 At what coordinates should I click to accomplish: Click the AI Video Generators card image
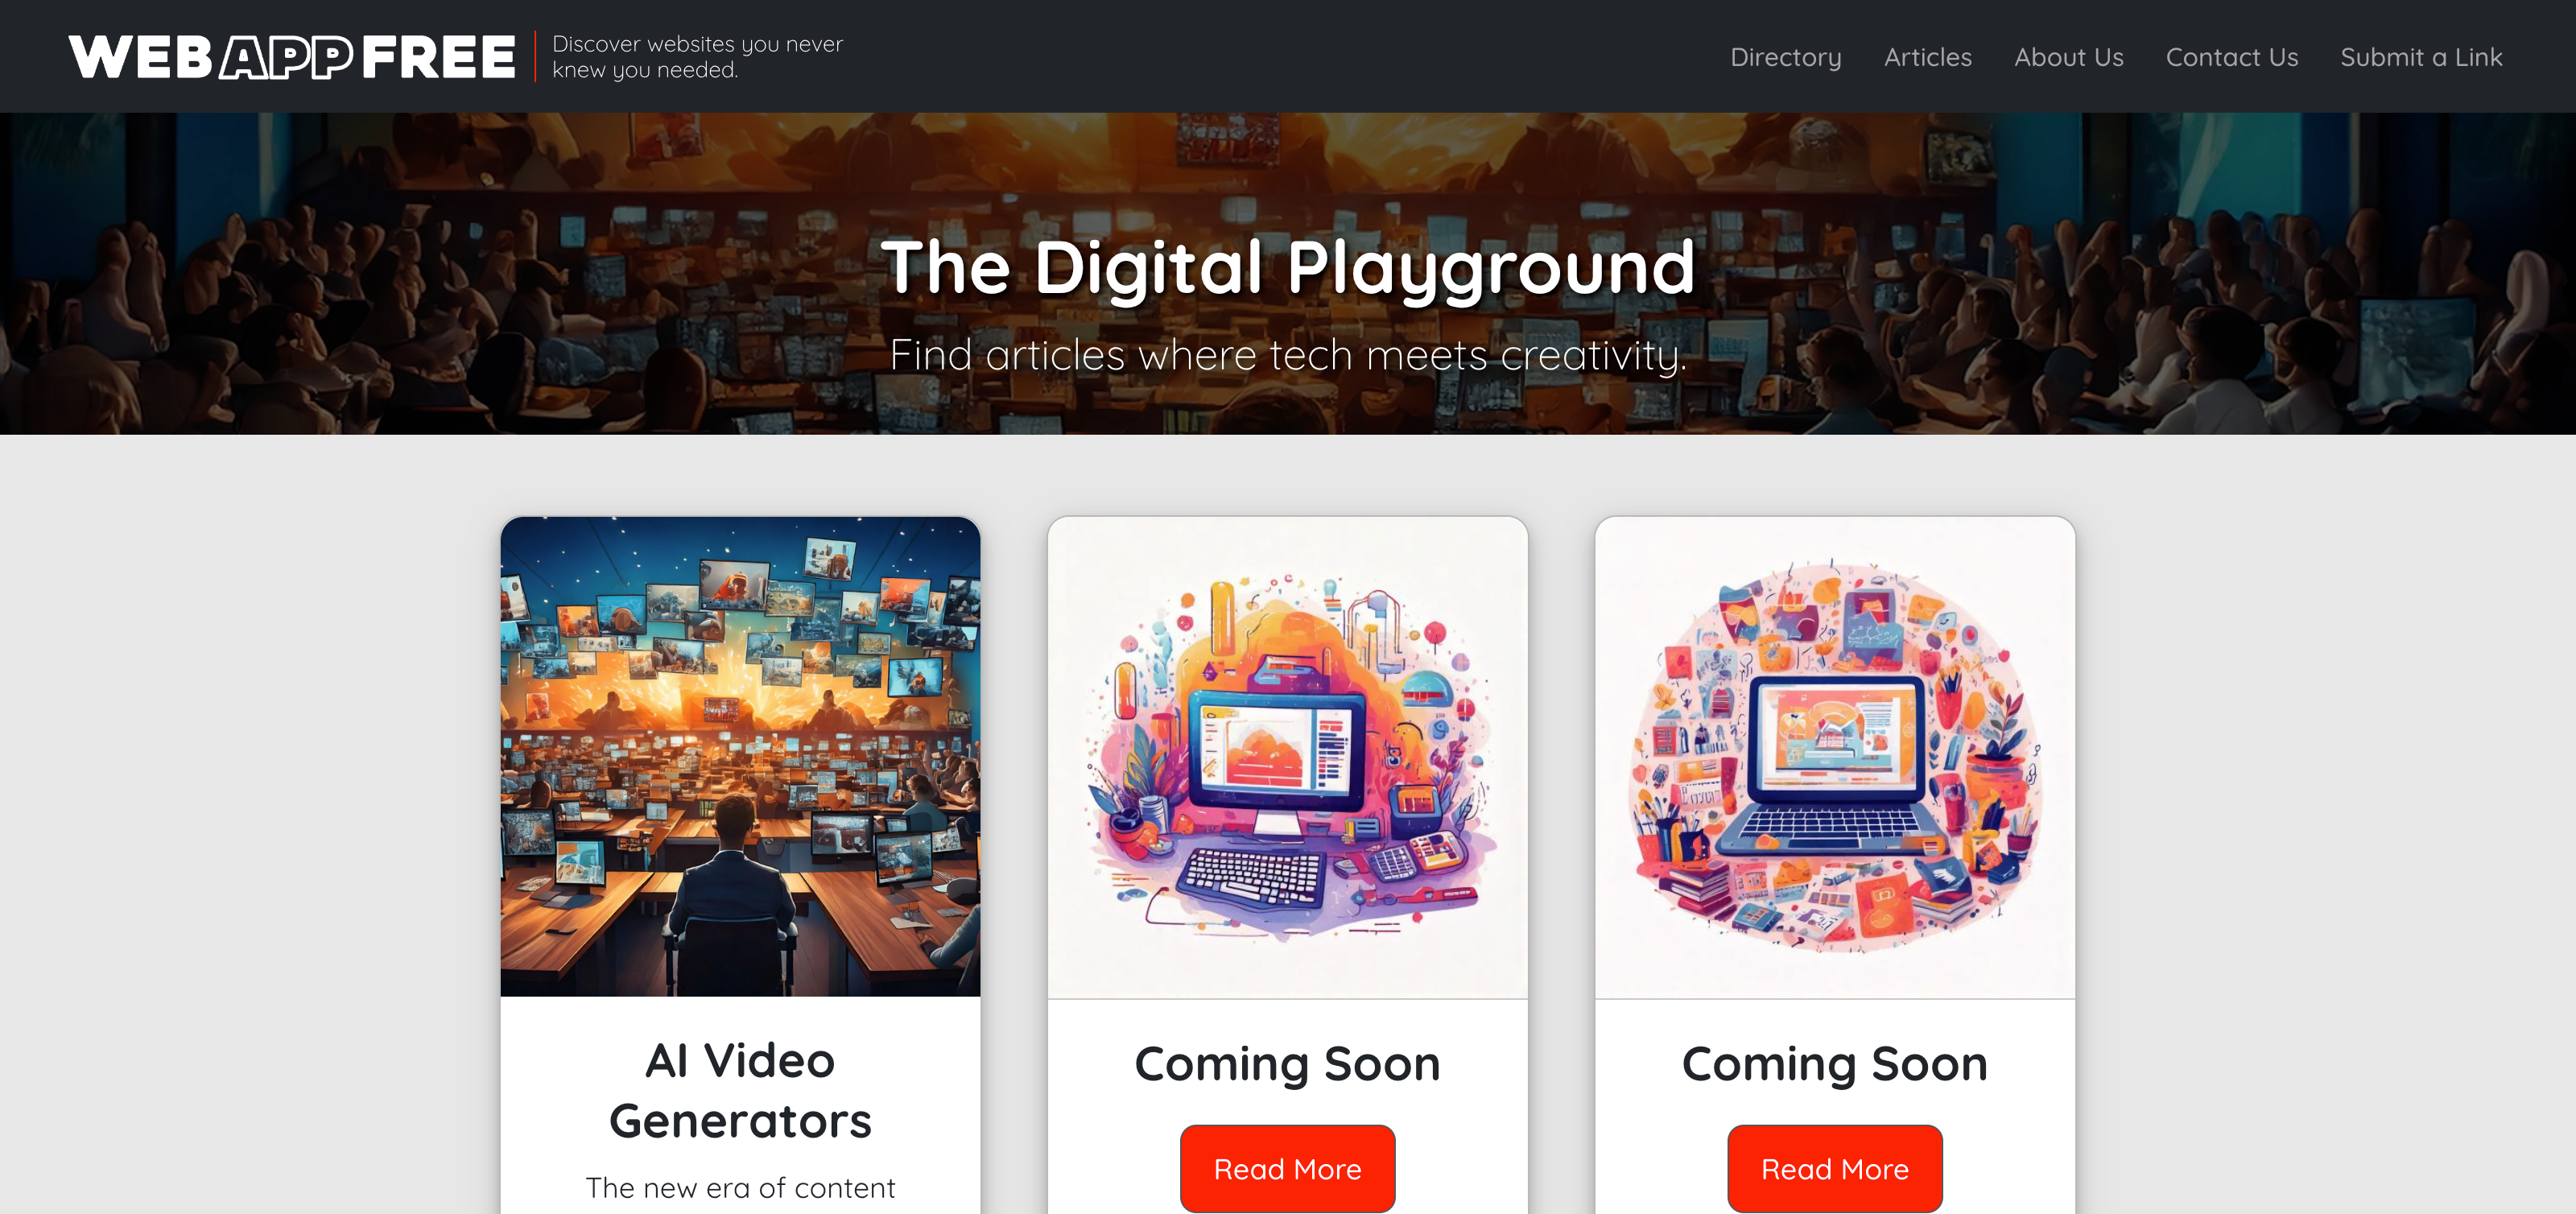click(x=740, y=756)
